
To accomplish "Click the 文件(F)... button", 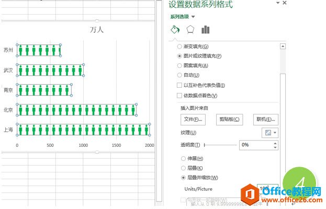I will click(x=193, y=120).
